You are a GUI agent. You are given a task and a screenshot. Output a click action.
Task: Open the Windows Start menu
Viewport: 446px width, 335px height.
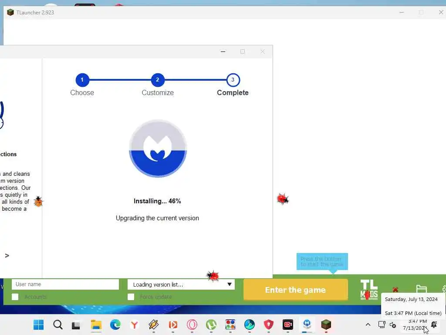tap(38, 325)
